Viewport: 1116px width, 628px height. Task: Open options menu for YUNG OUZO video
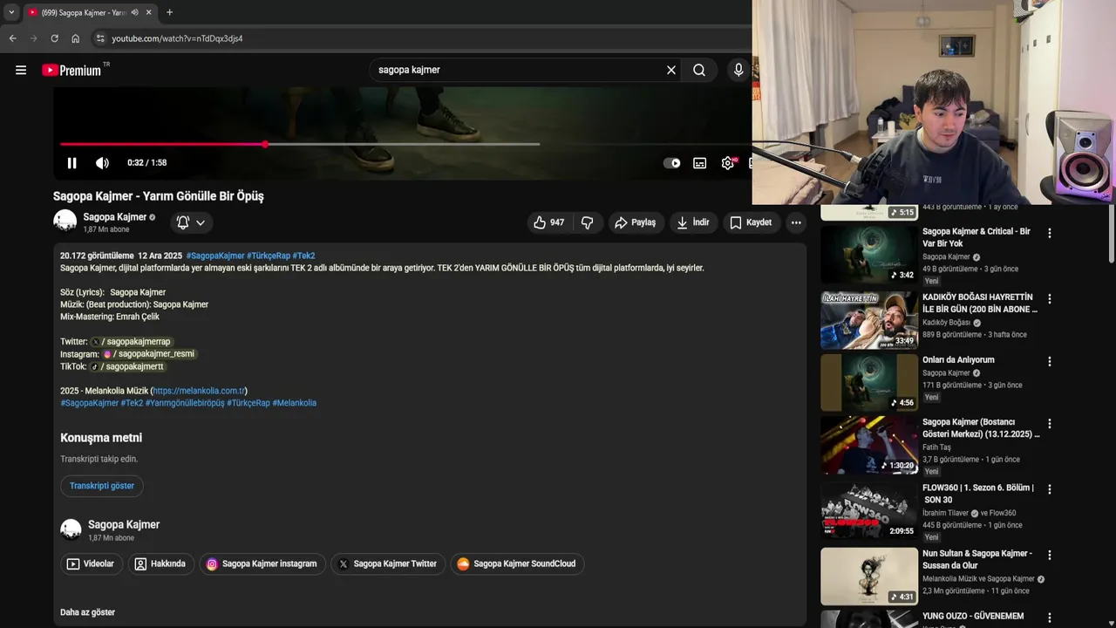tap(1050, 617)
